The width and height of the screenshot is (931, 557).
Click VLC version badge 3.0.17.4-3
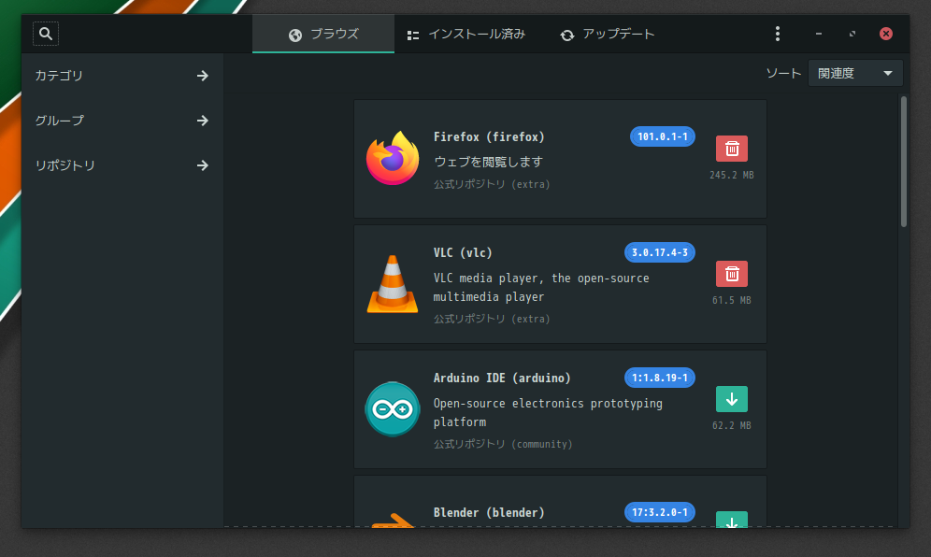pyautogui.click(x=660, y=252)
